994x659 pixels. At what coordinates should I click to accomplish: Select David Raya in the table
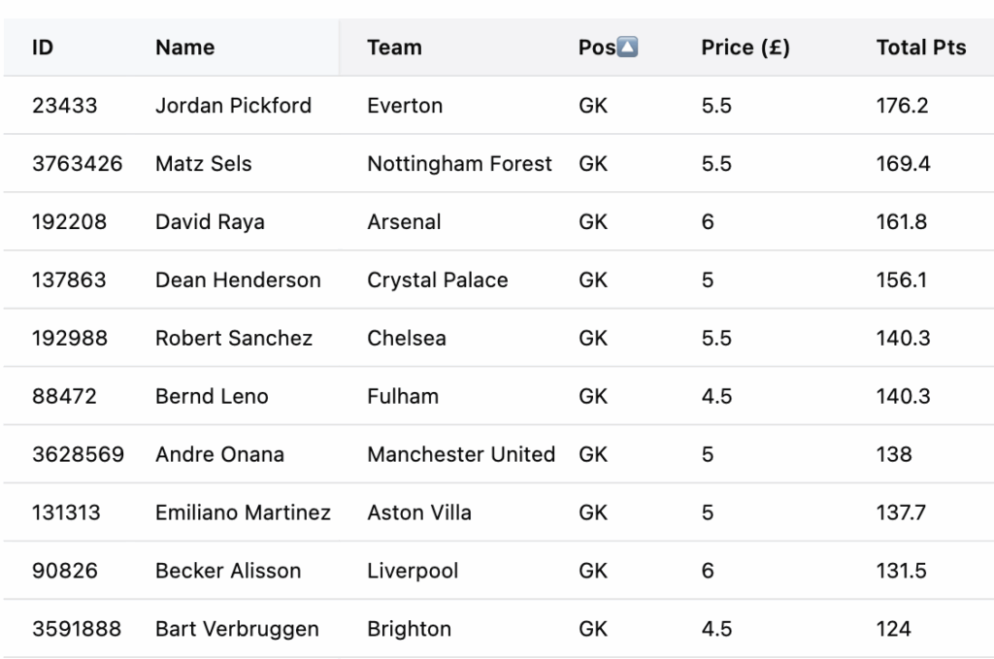pos(210,222)
